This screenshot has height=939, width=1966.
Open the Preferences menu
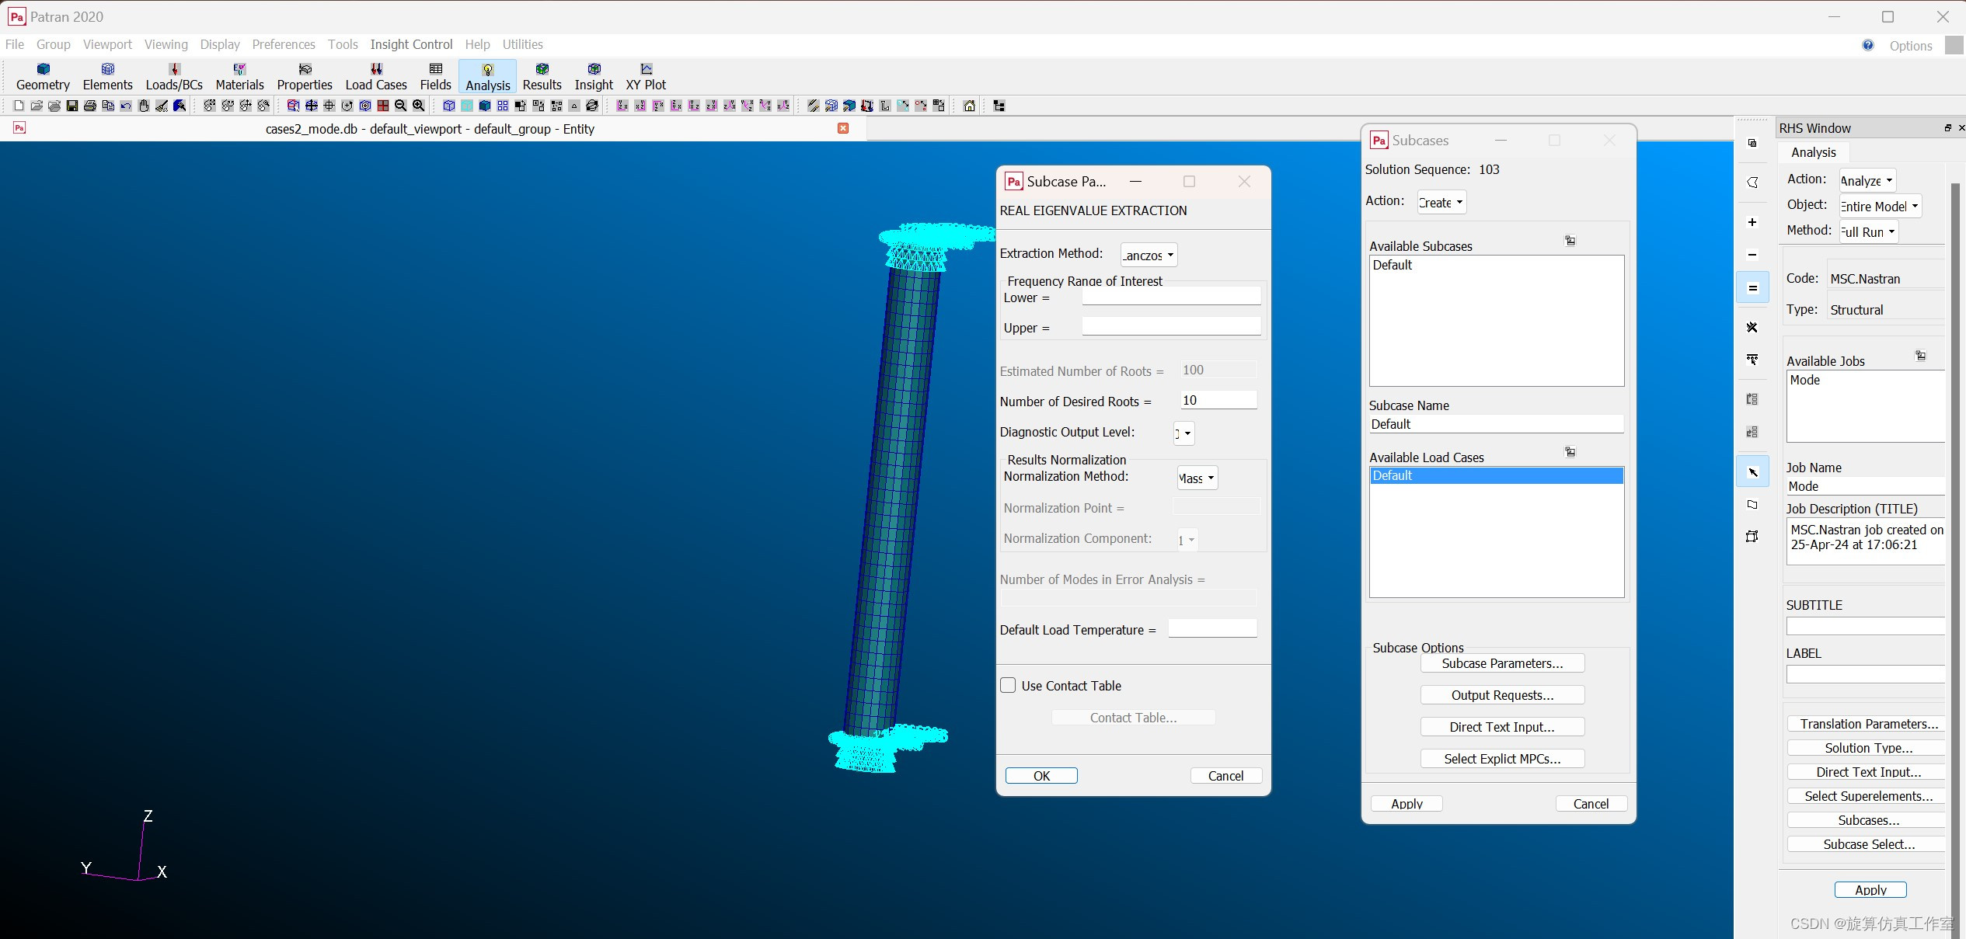point(284,44)
